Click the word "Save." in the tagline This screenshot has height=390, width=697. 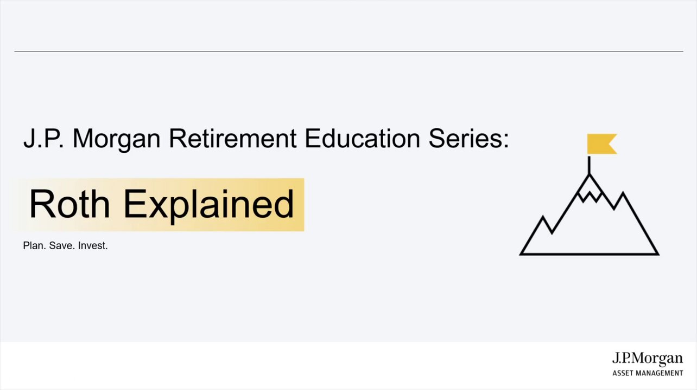coord(62,245)
